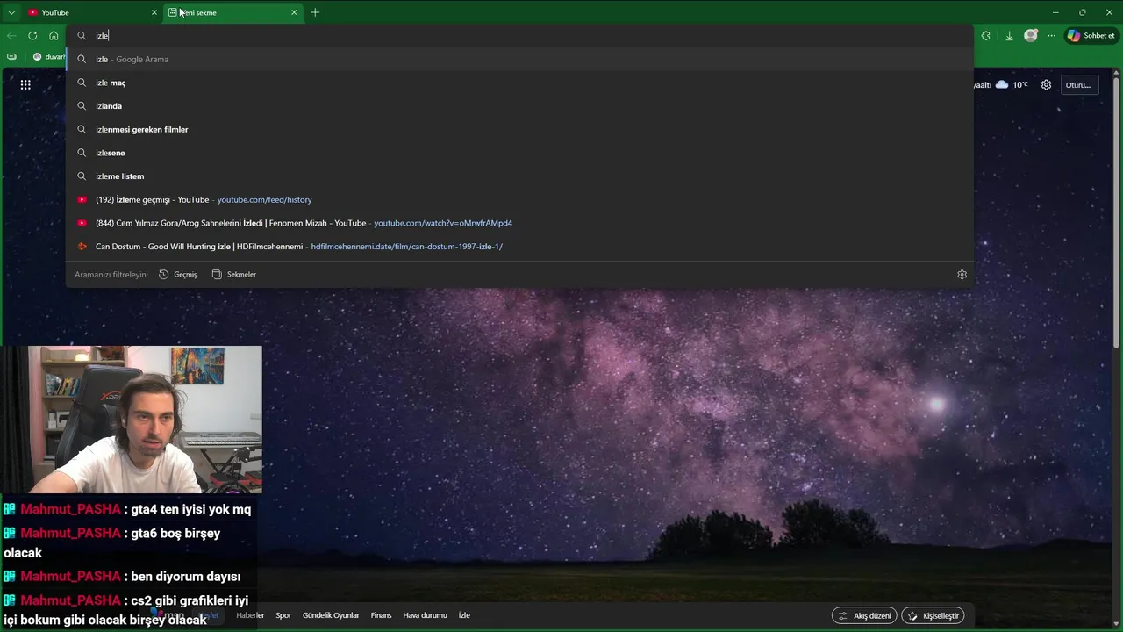
Task: Select the Haberler feed tab
Action: [x=250, y=615]
